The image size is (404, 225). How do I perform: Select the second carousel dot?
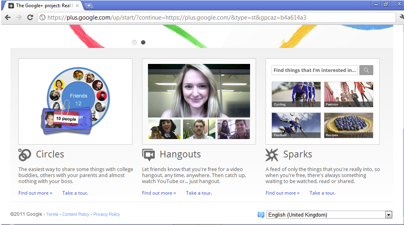point(143,42)
